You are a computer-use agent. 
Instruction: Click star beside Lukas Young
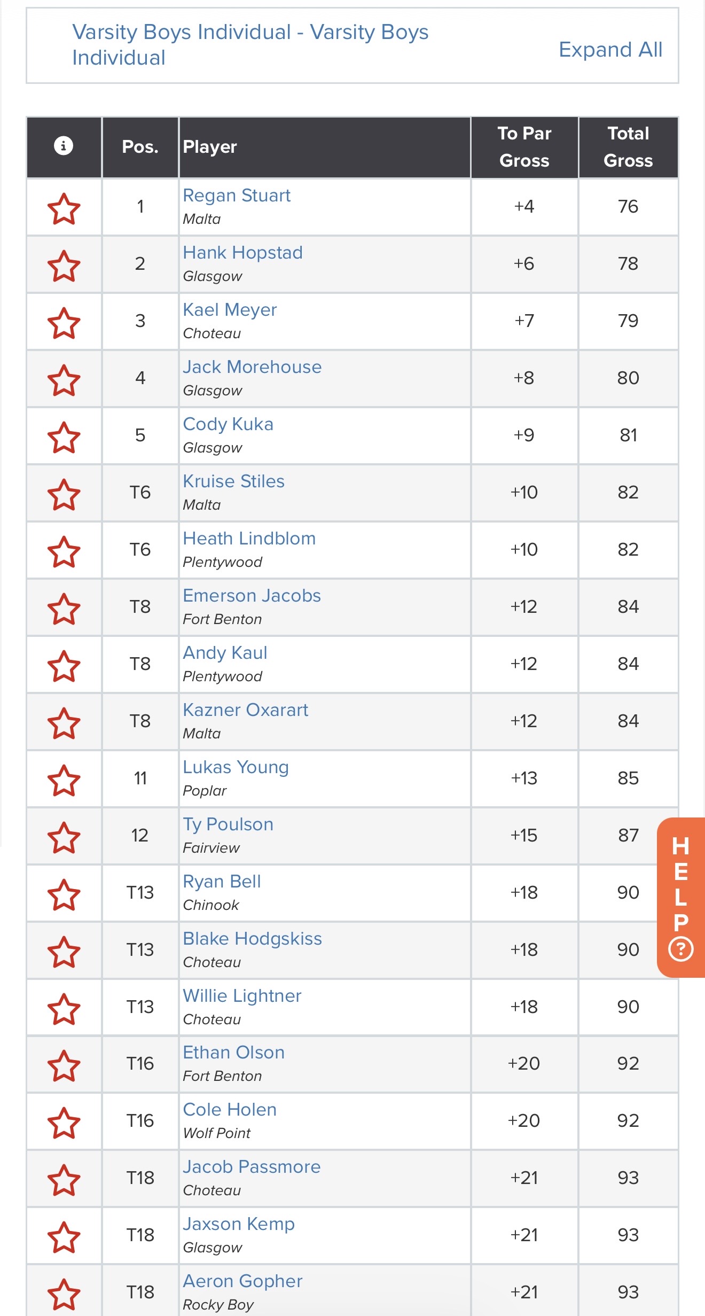64,780
